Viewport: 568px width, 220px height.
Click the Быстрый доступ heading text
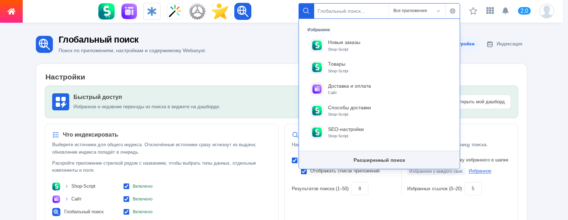pos(98,97)
